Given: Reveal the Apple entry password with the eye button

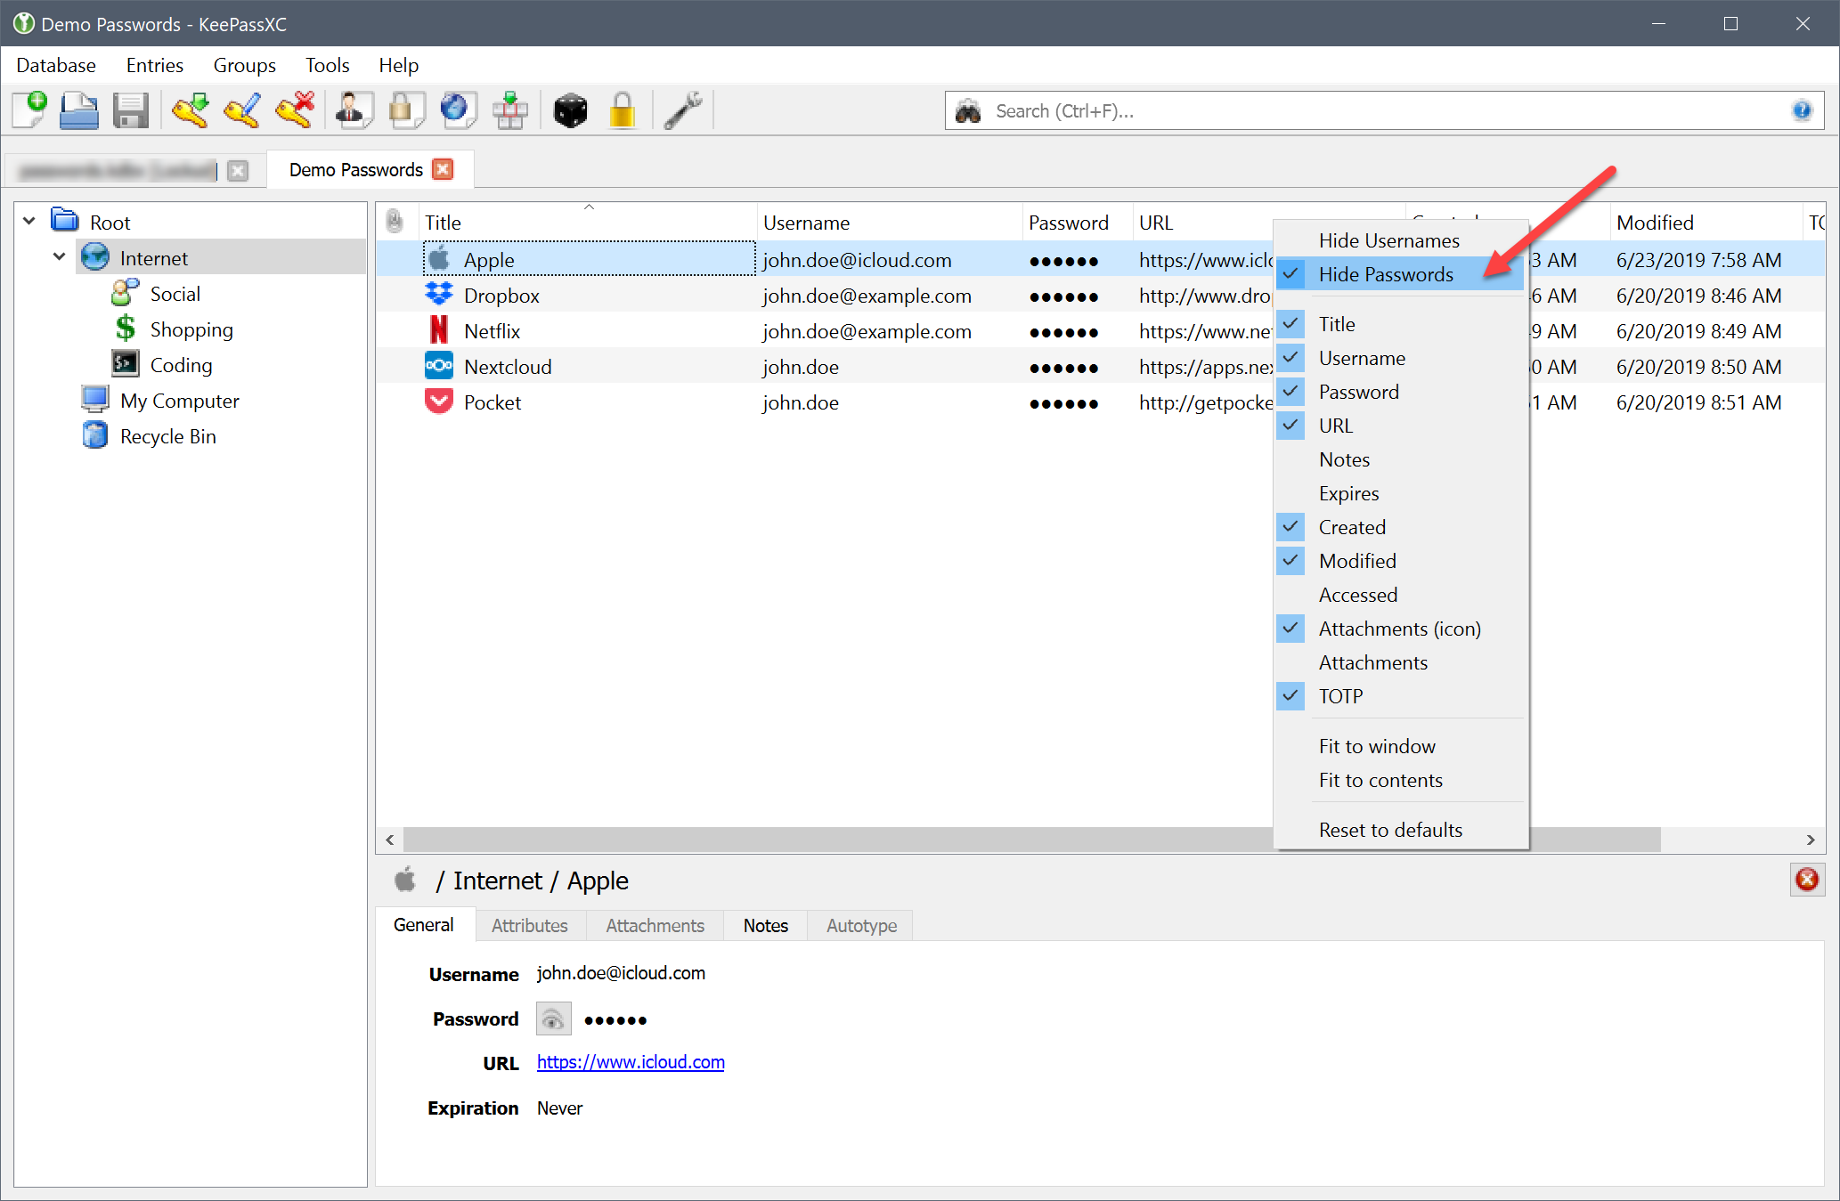Looking at the screenshot, I should (553, 1018).
